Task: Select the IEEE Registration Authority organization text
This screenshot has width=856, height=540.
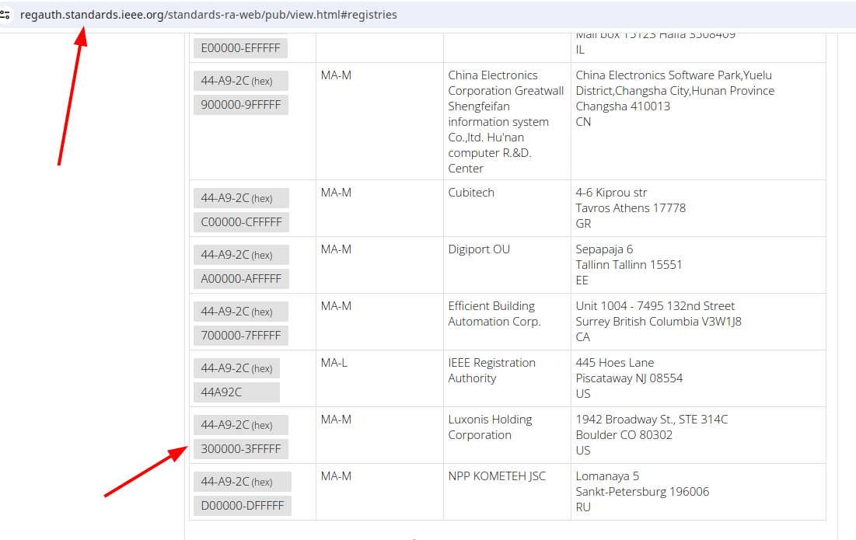Action: coord(492,371)
